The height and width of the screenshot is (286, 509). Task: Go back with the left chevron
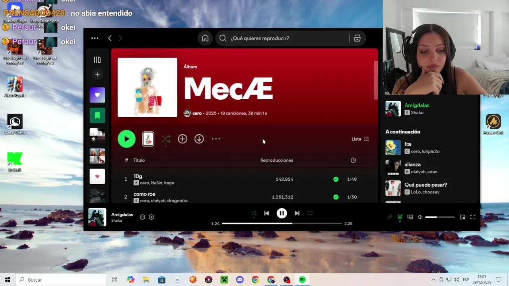pos(110,38)
